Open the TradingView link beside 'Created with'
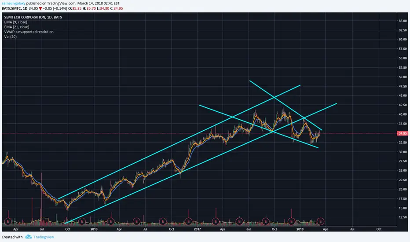Viewport: 410px width, 242px height. point(44,237)
